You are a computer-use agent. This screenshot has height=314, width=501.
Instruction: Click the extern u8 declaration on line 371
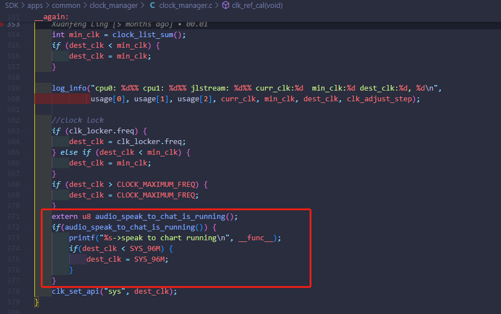click(145, 216)
